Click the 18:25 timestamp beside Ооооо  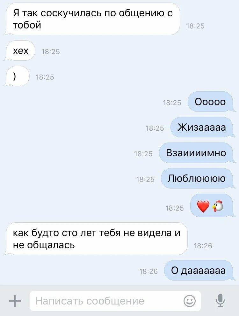coord(172,103)
